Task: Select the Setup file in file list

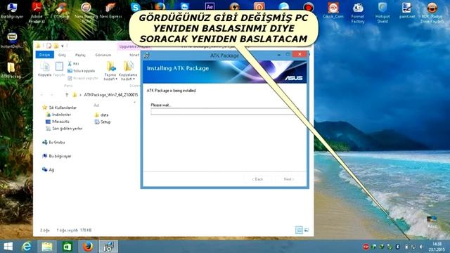Action: (103, 122)
